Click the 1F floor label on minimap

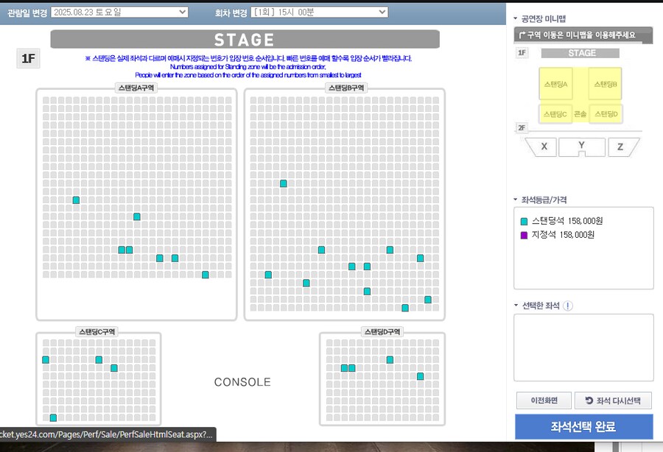522,53
